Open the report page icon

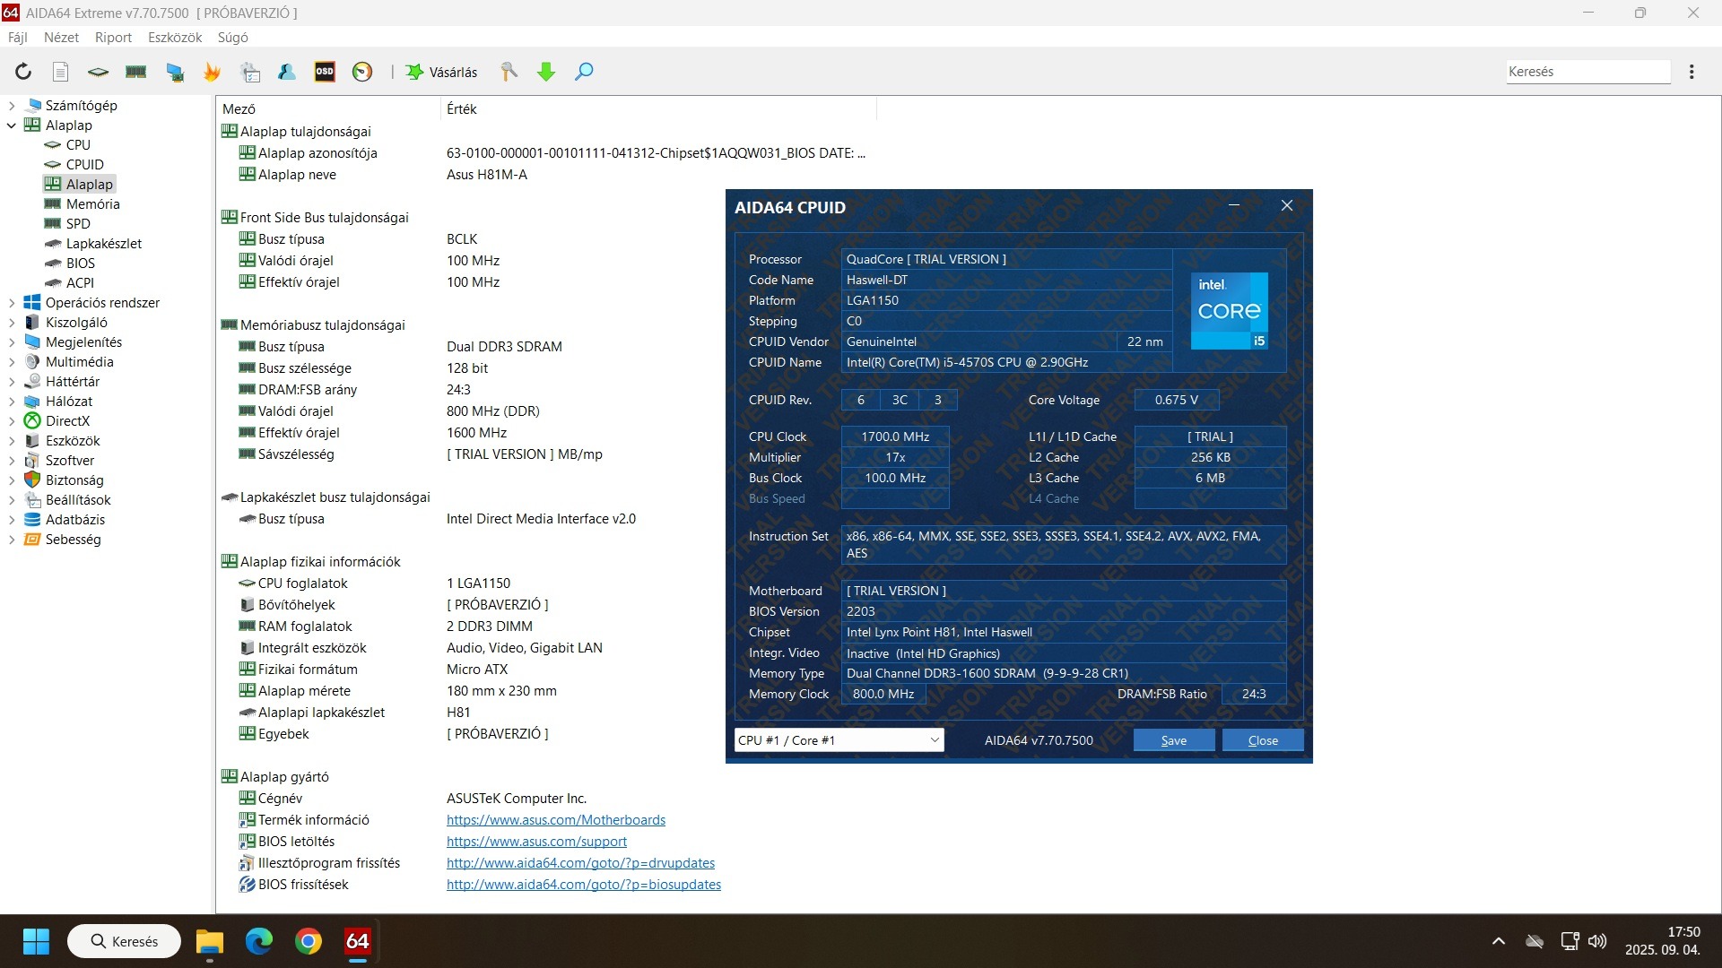[x=60, y=72]
